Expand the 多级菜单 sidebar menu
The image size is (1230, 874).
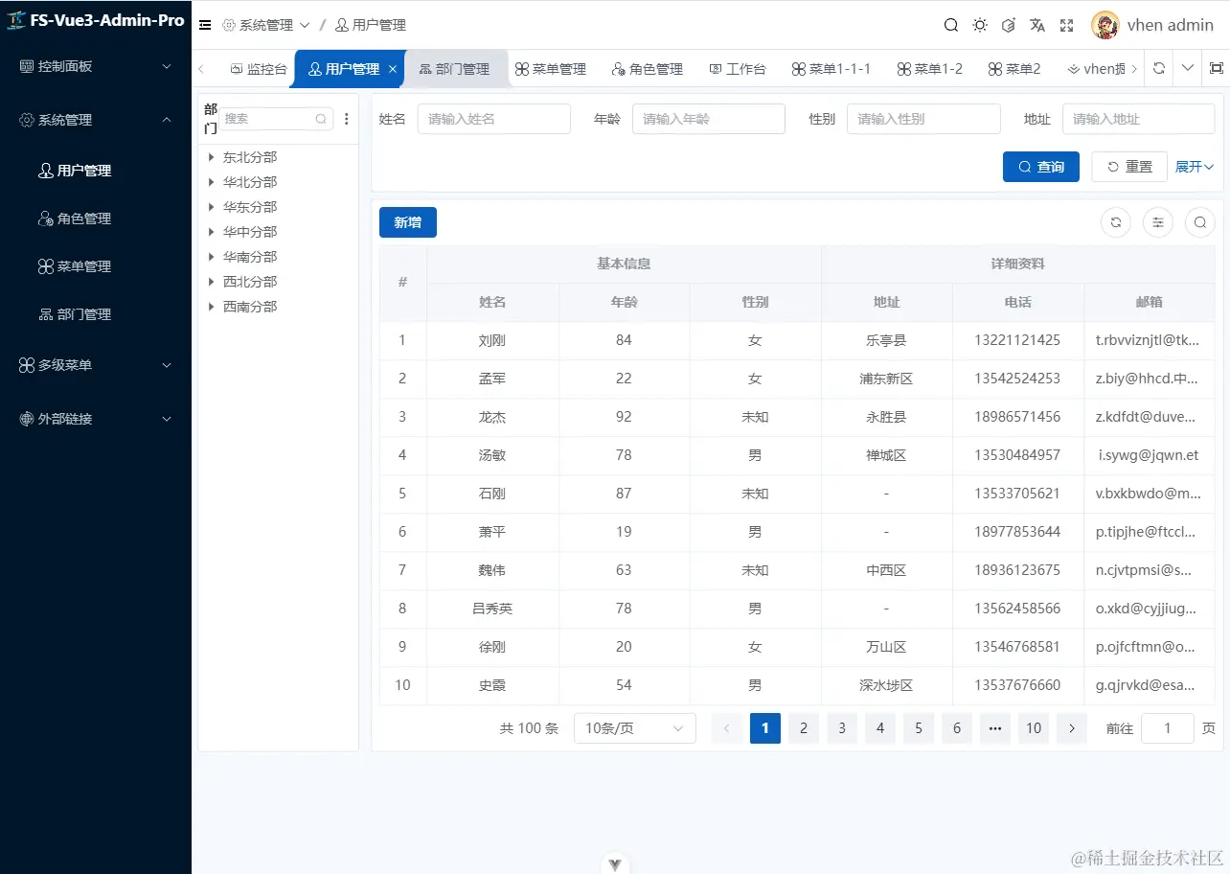coord(96,365)
